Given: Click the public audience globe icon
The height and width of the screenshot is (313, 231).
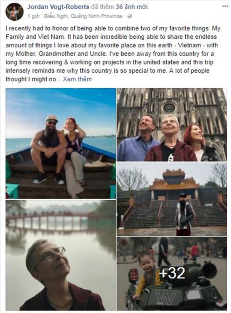Looking at the screenshot, I should 129,16.
